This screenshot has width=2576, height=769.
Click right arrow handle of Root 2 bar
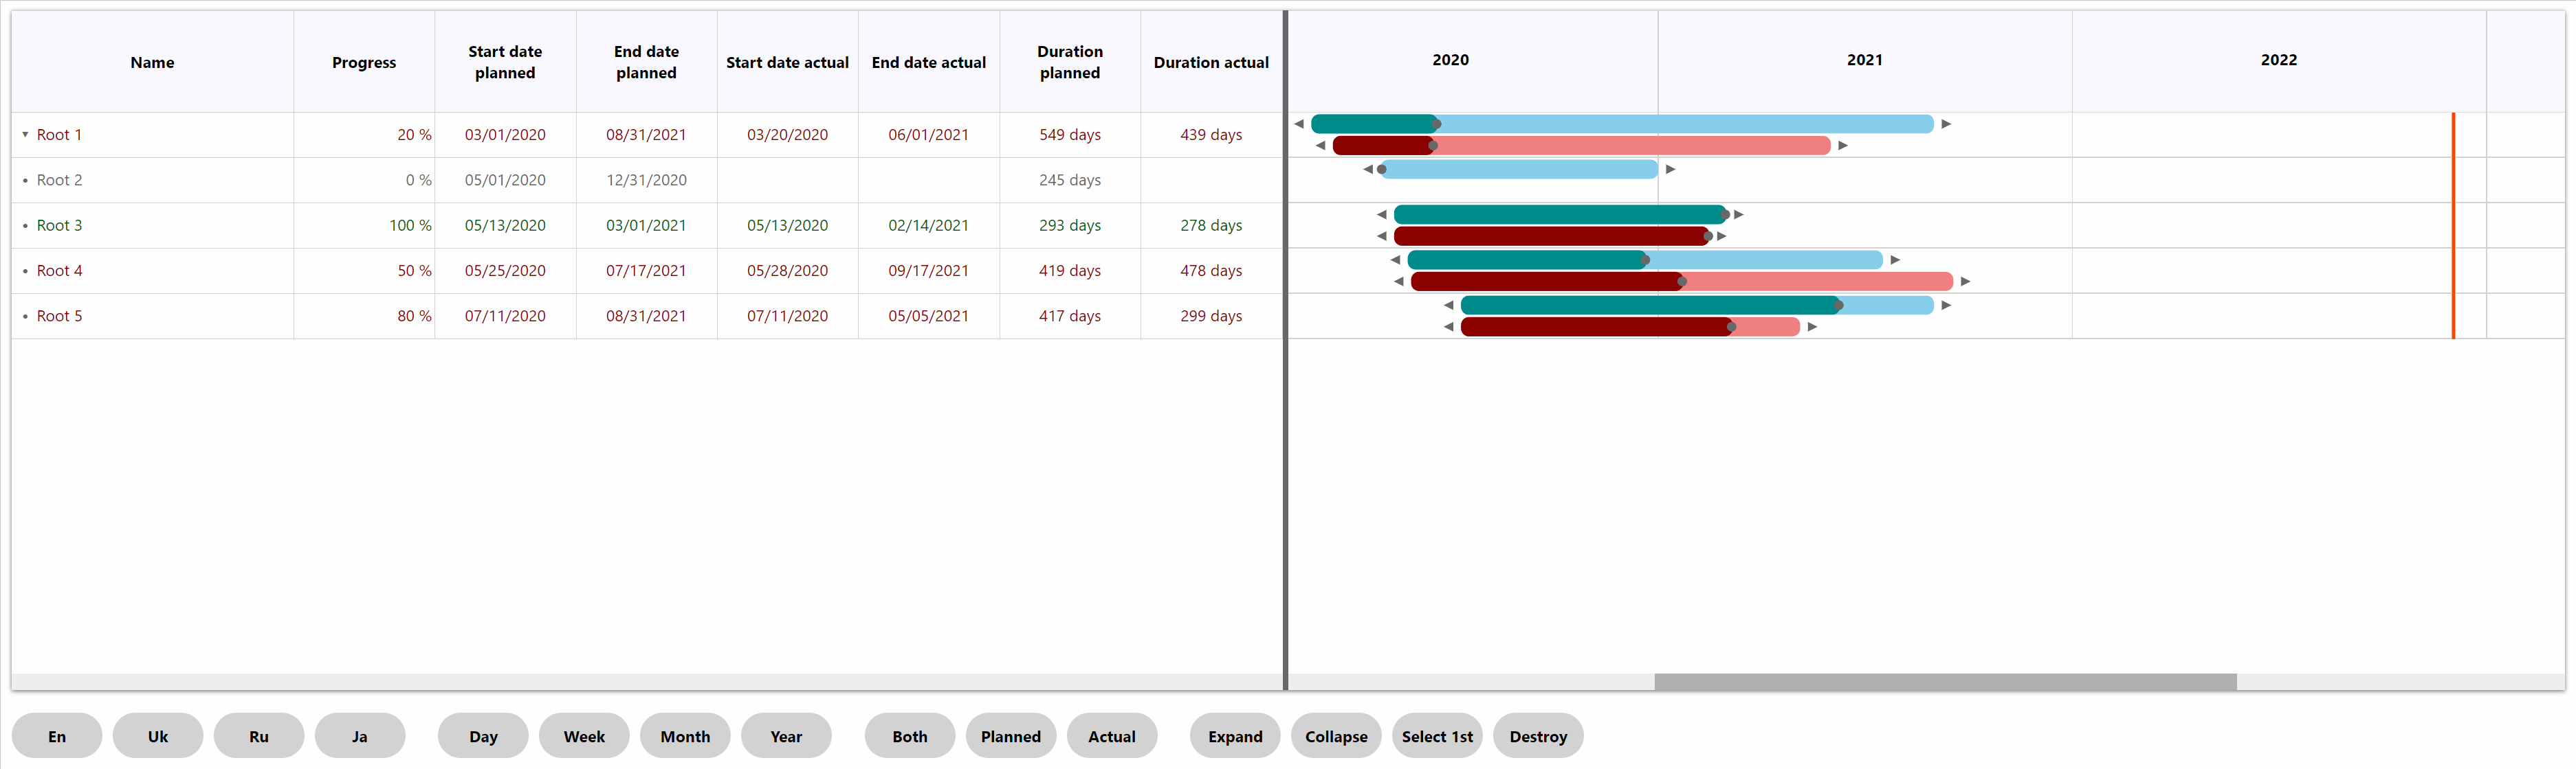point(1670,170)
